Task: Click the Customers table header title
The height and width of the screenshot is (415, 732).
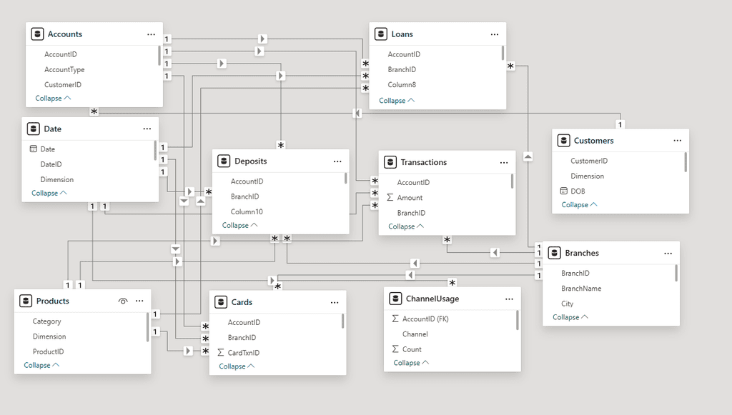Action: click(593, 141)
